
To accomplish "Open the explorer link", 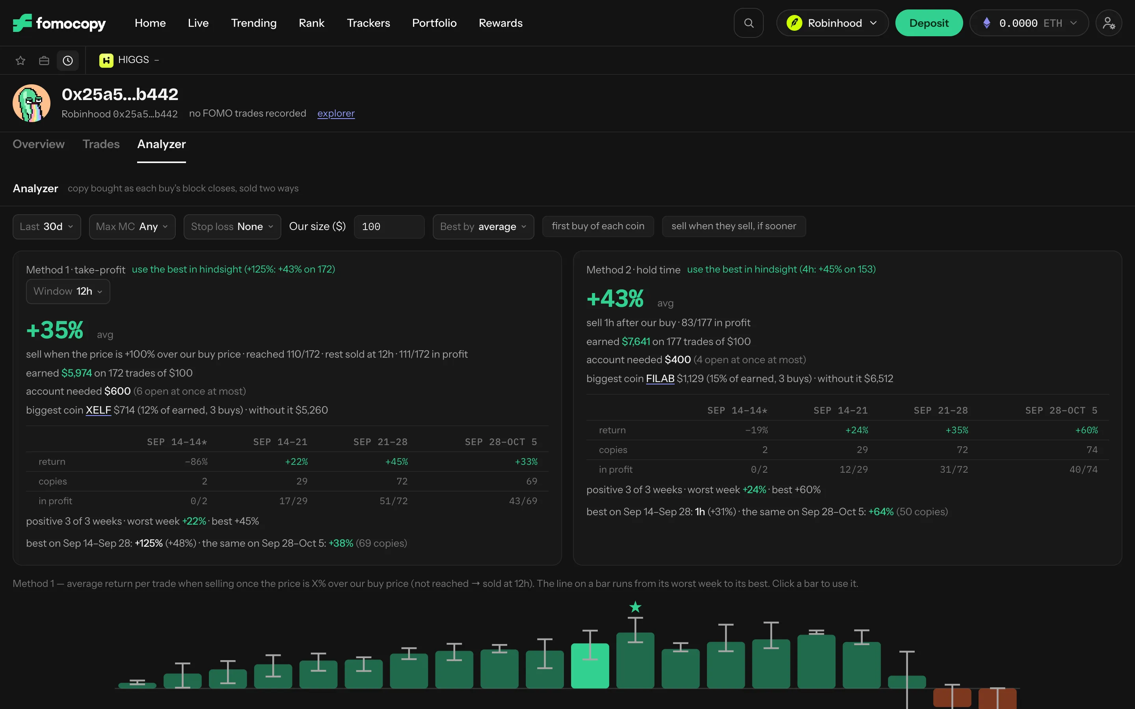I will 336,113.
